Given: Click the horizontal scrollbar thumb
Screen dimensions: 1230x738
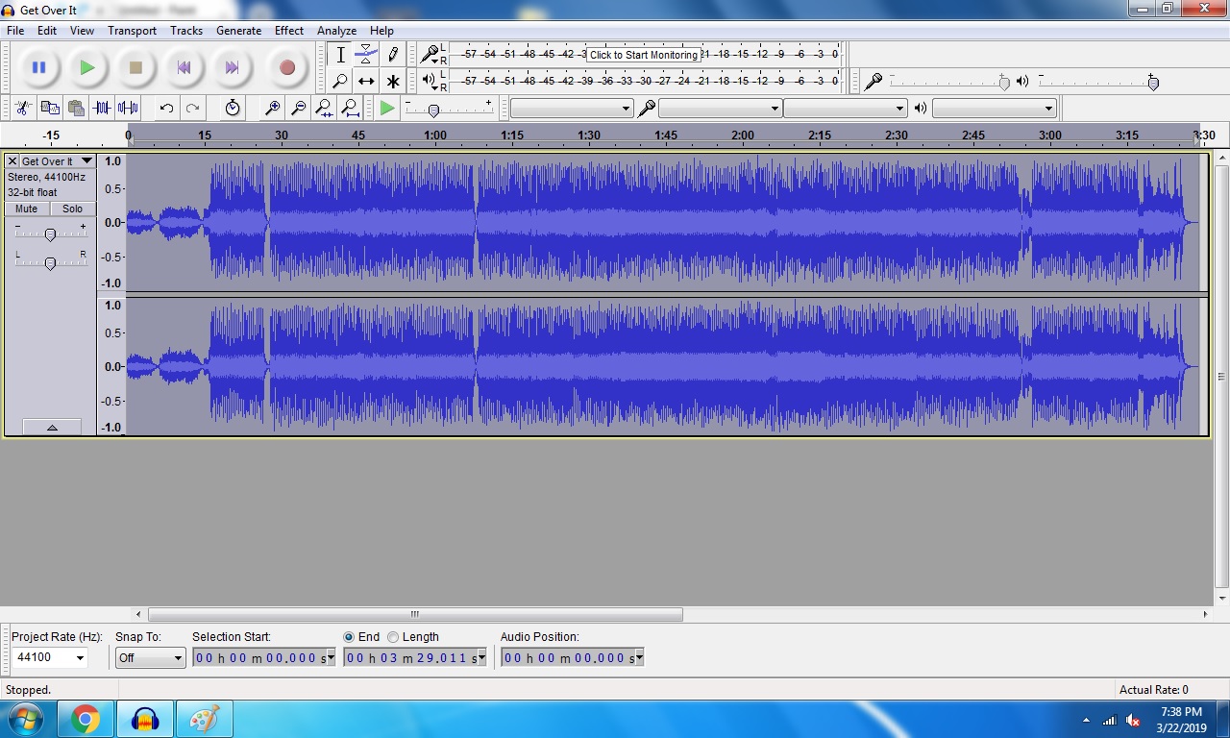Looking at the screenshot, I should click(415, 614).
